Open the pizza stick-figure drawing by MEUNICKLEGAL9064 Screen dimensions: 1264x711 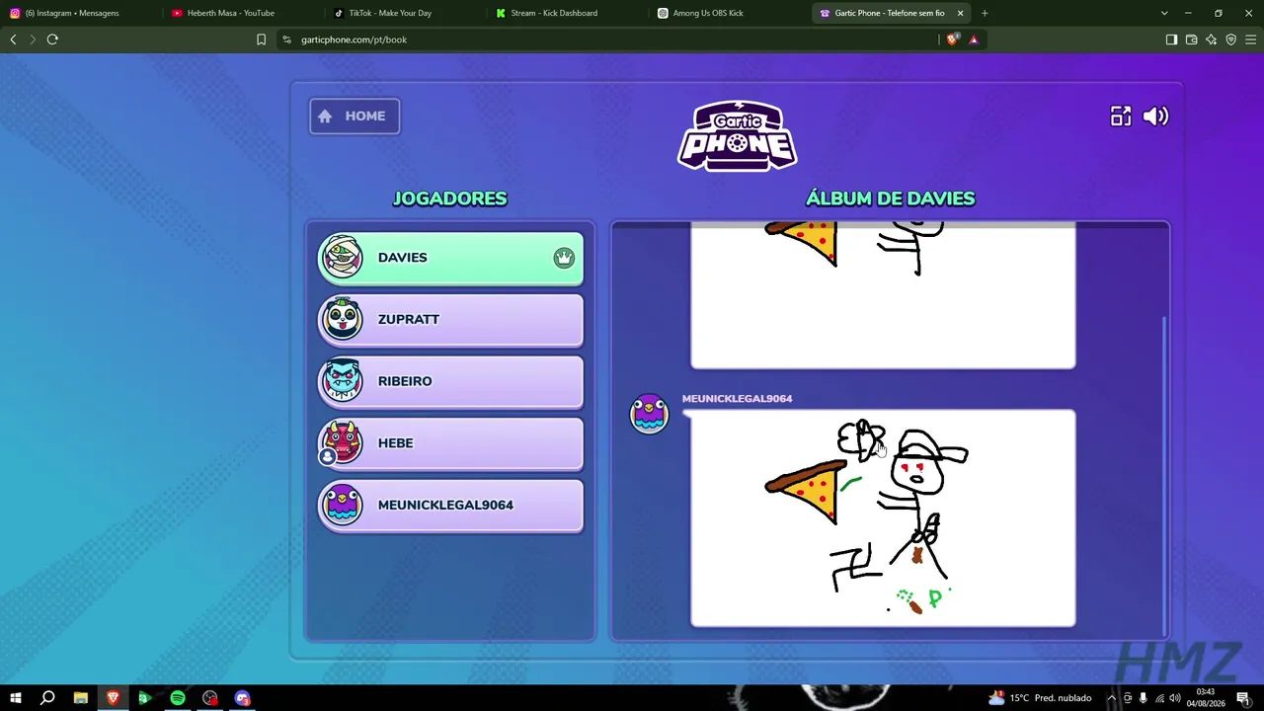(883, 518)
